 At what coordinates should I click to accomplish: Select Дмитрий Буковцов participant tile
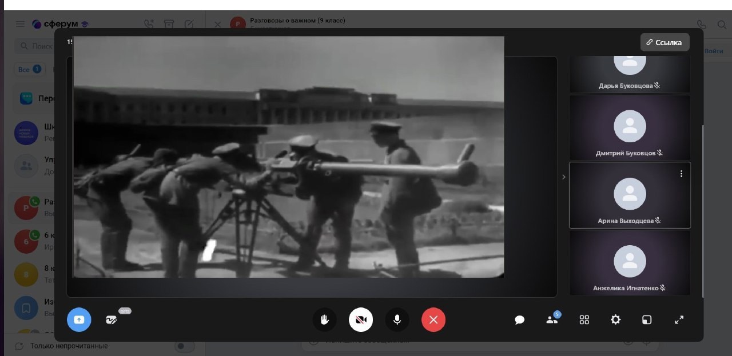point(630,127)
